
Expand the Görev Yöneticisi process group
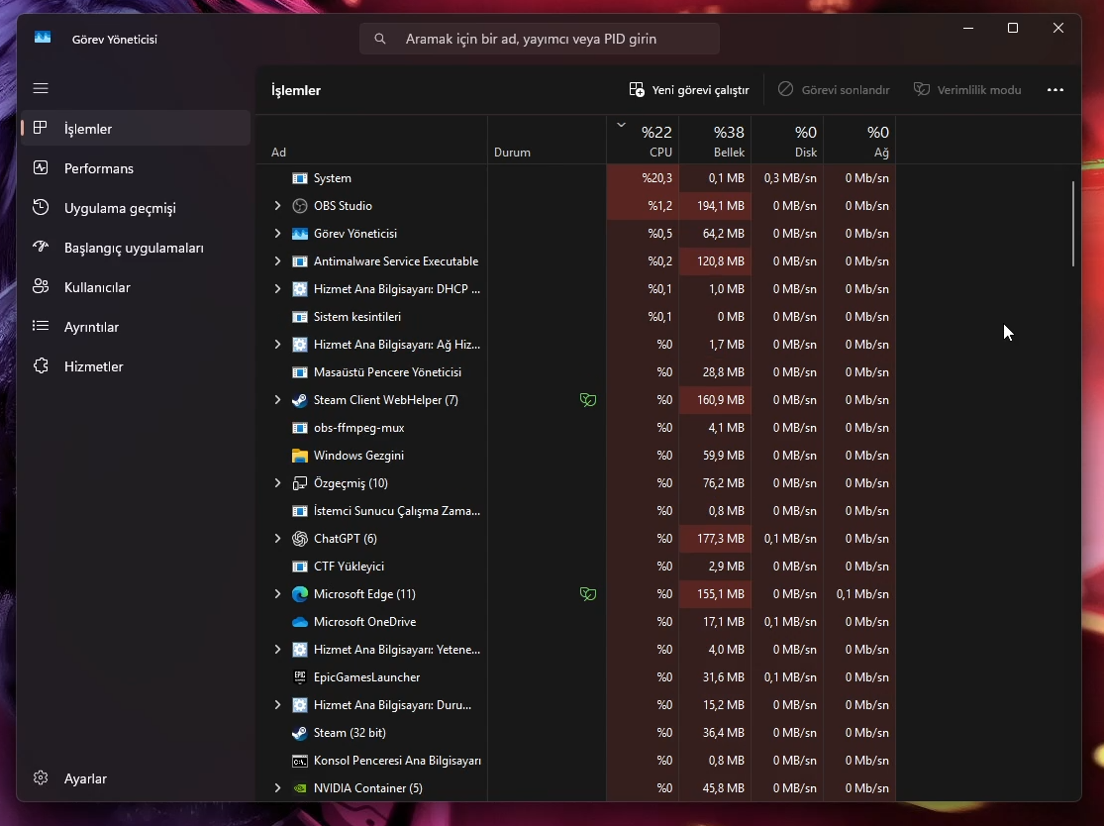277,234
